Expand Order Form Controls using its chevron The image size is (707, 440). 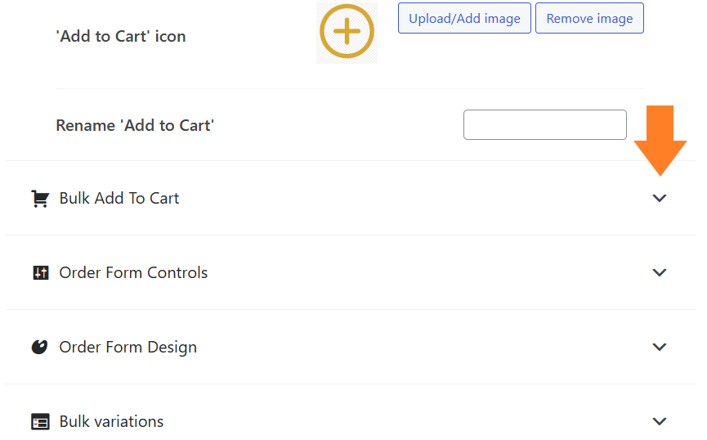click(660, 272)
